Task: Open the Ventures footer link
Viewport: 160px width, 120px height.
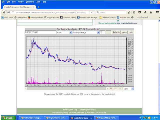Action: point(90,112)
